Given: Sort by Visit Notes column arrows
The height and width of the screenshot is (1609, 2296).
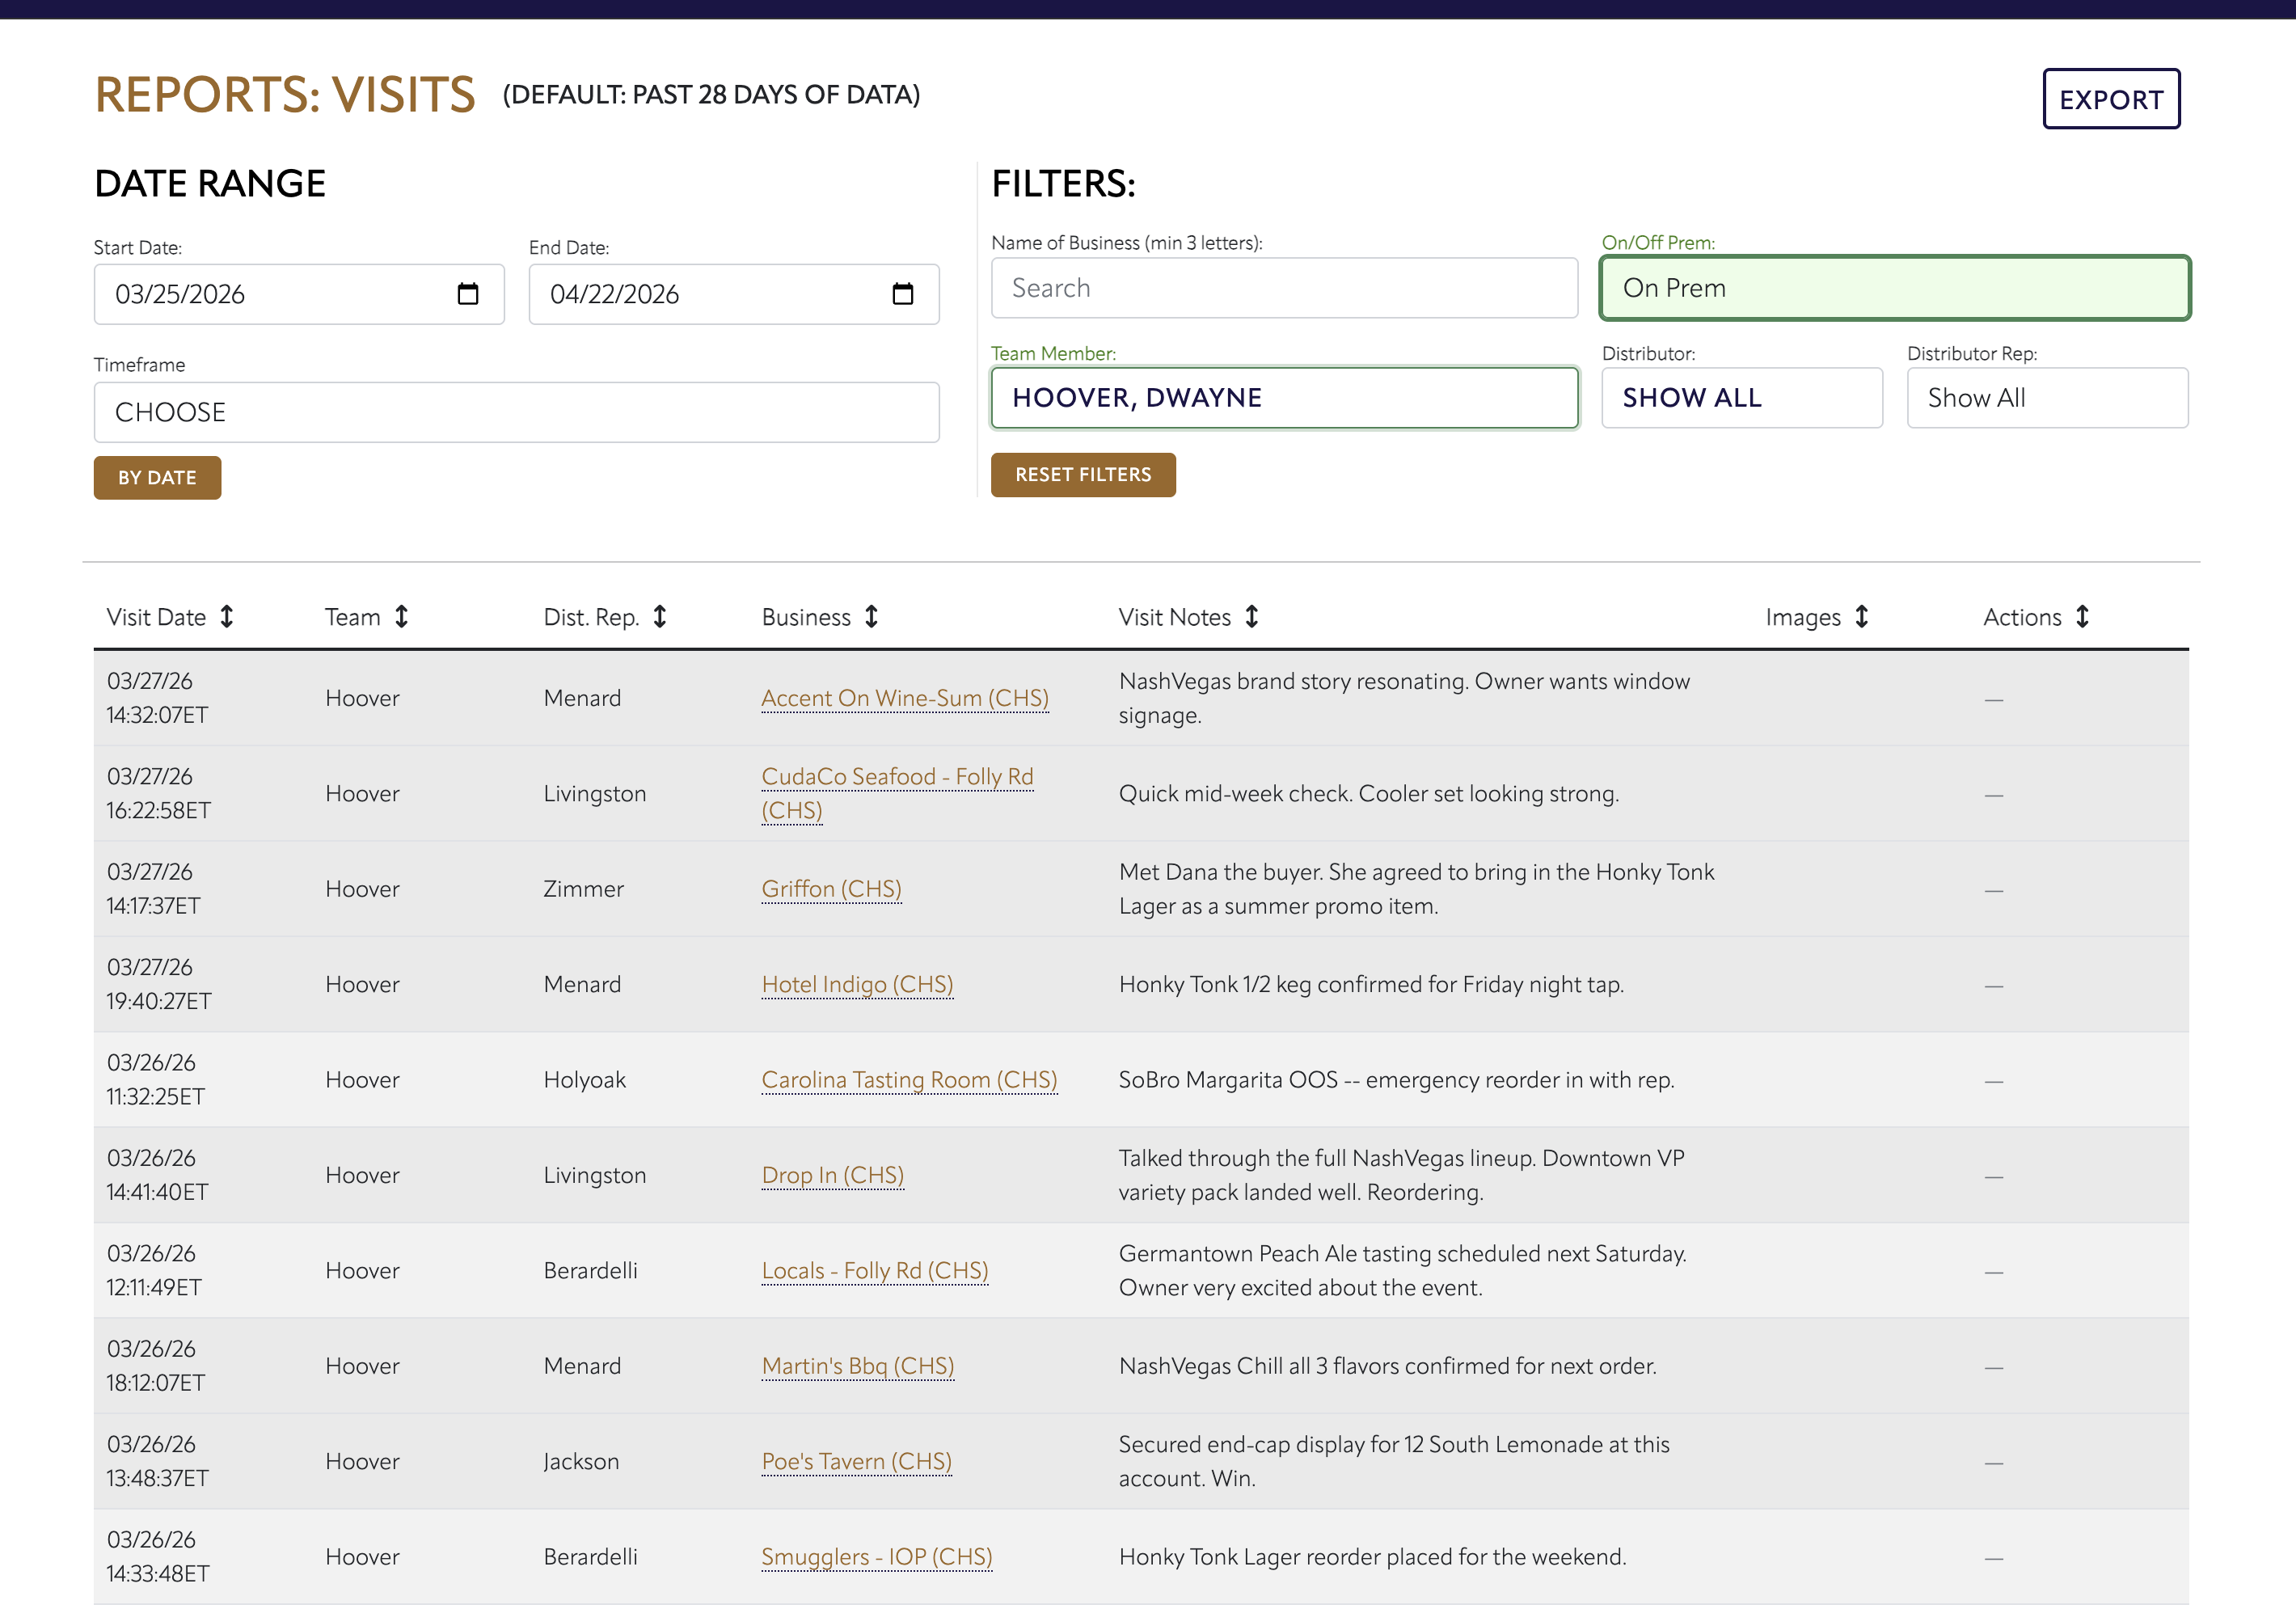Looking at the screenshot, I should pos(1251,617).
